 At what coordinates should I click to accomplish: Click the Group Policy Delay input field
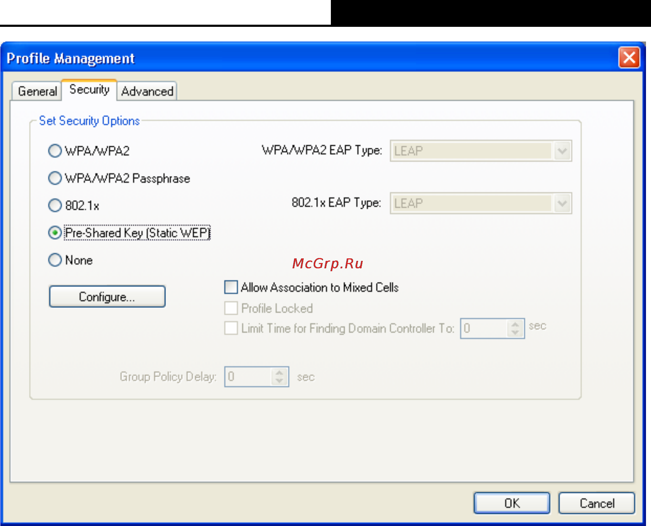coord(248,377)
